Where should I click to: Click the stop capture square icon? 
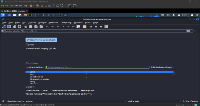click(x=9, y=27)
